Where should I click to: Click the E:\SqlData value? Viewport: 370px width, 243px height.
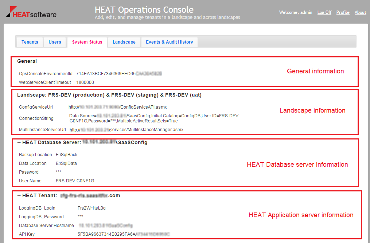(66, 163)
